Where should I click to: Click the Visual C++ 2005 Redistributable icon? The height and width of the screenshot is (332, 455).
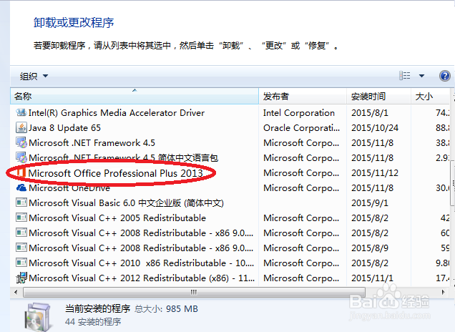point(21,218)
